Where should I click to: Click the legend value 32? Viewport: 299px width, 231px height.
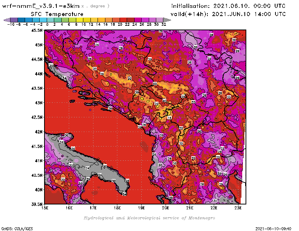(164, 24)
